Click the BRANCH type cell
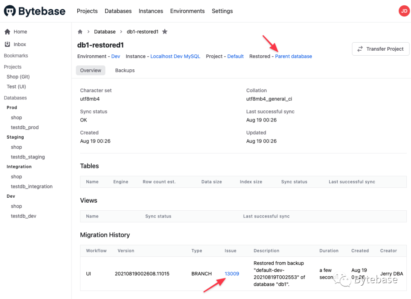The height and width of the screenshot is (299, 411). click(201, 273)
